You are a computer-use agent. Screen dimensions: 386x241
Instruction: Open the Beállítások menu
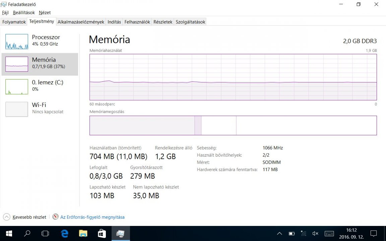[24, 13]
